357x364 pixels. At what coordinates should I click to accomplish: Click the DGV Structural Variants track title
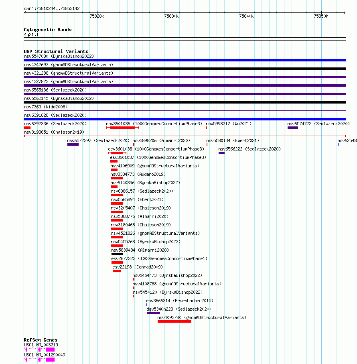(56, 51)
